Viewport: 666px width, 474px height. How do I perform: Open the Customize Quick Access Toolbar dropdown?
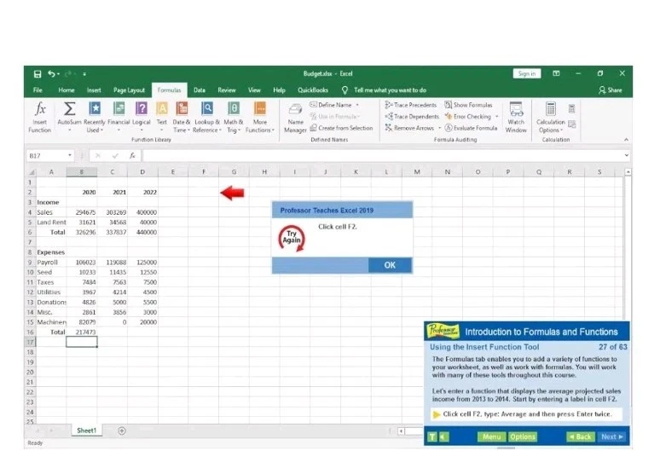[84, 74]
